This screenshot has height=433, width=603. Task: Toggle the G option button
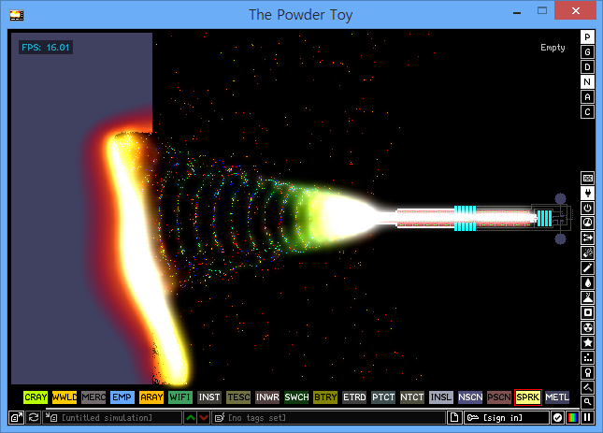[587, 52]
